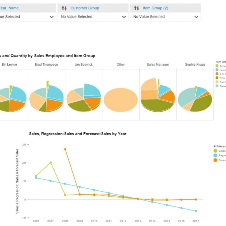The image size is (226, 226).
Task: Click the 3M y-axis label
Action: click(x=24, y=145)
